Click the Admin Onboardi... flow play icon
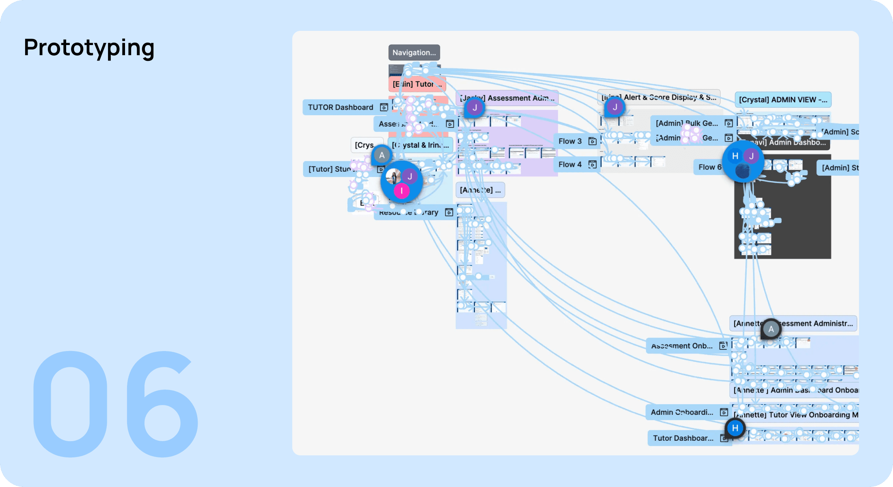893x487 pixels. coord(724,412)
